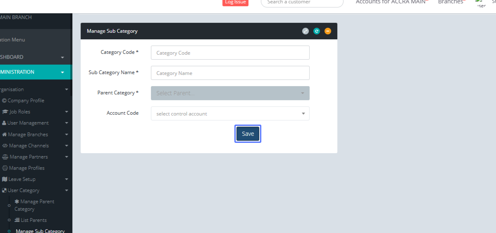Open the Dashboard menu section
This screenshot has width=496, height=233.
(33, 57)
